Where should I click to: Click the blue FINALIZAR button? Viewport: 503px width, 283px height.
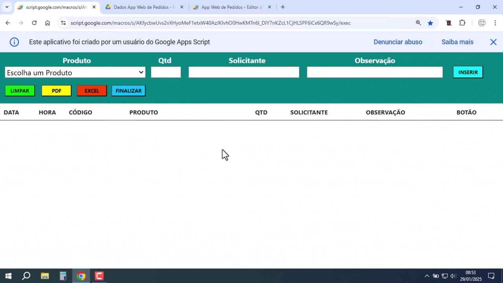129,91
